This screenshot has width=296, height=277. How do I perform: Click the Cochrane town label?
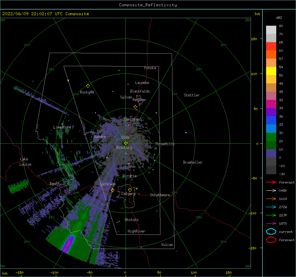click(108, 184)
